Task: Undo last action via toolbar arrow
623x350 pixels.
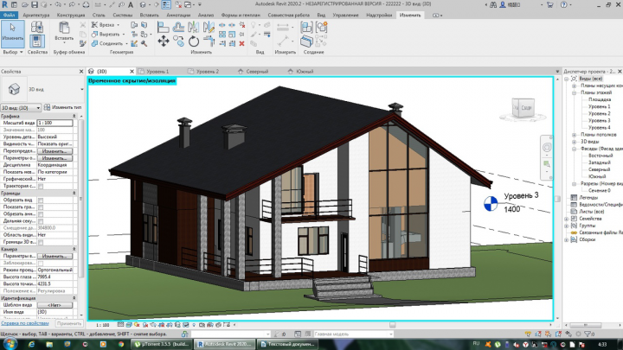Action: pos(58,5)
